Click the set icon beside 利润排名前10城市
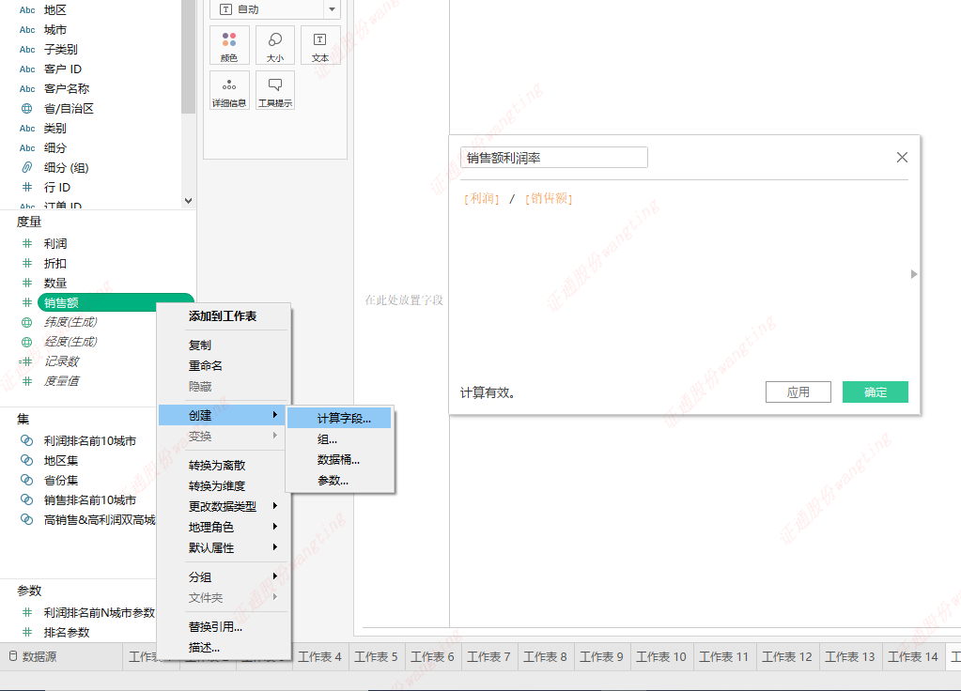Viewport: 961px width, 691px height. click(27, 440)
